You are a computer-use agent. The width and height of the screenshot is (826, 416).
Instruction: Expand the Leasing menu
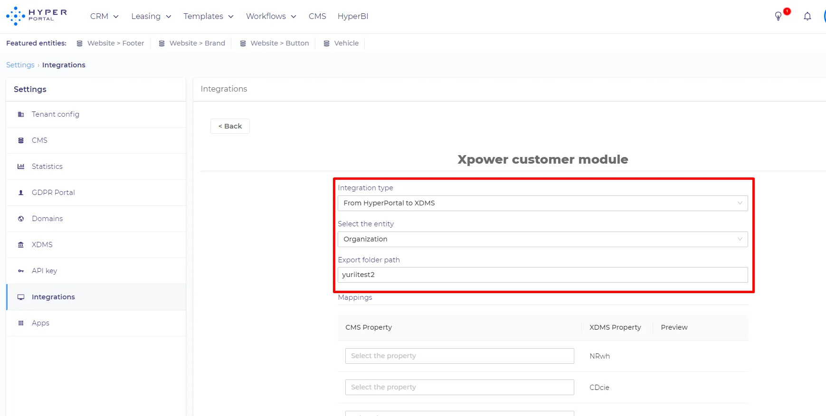click(x=152, y=16)
